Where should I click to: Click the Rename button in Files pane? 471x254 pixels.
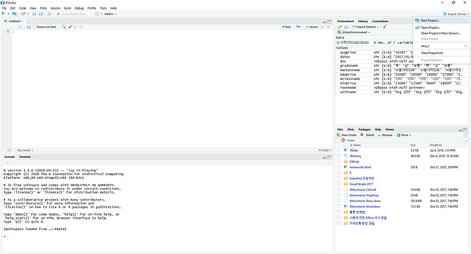(x=385, y=135)
